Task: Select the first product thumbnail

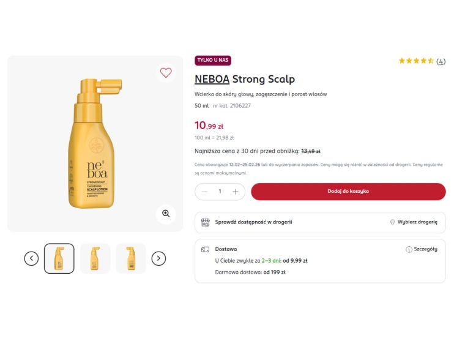Action: tap(59, 258)
